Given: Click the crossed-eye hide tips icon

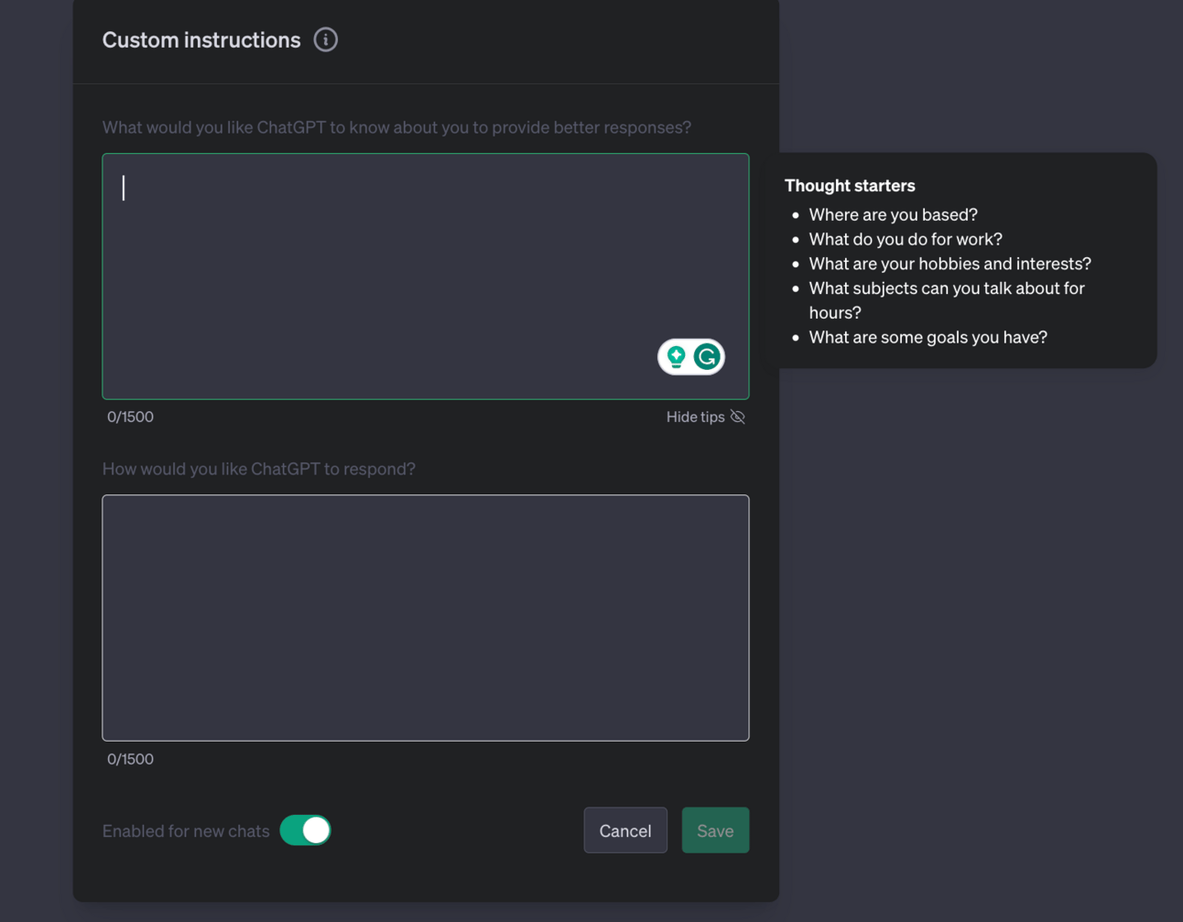Looking at the screenshot, I should point(738,417).
